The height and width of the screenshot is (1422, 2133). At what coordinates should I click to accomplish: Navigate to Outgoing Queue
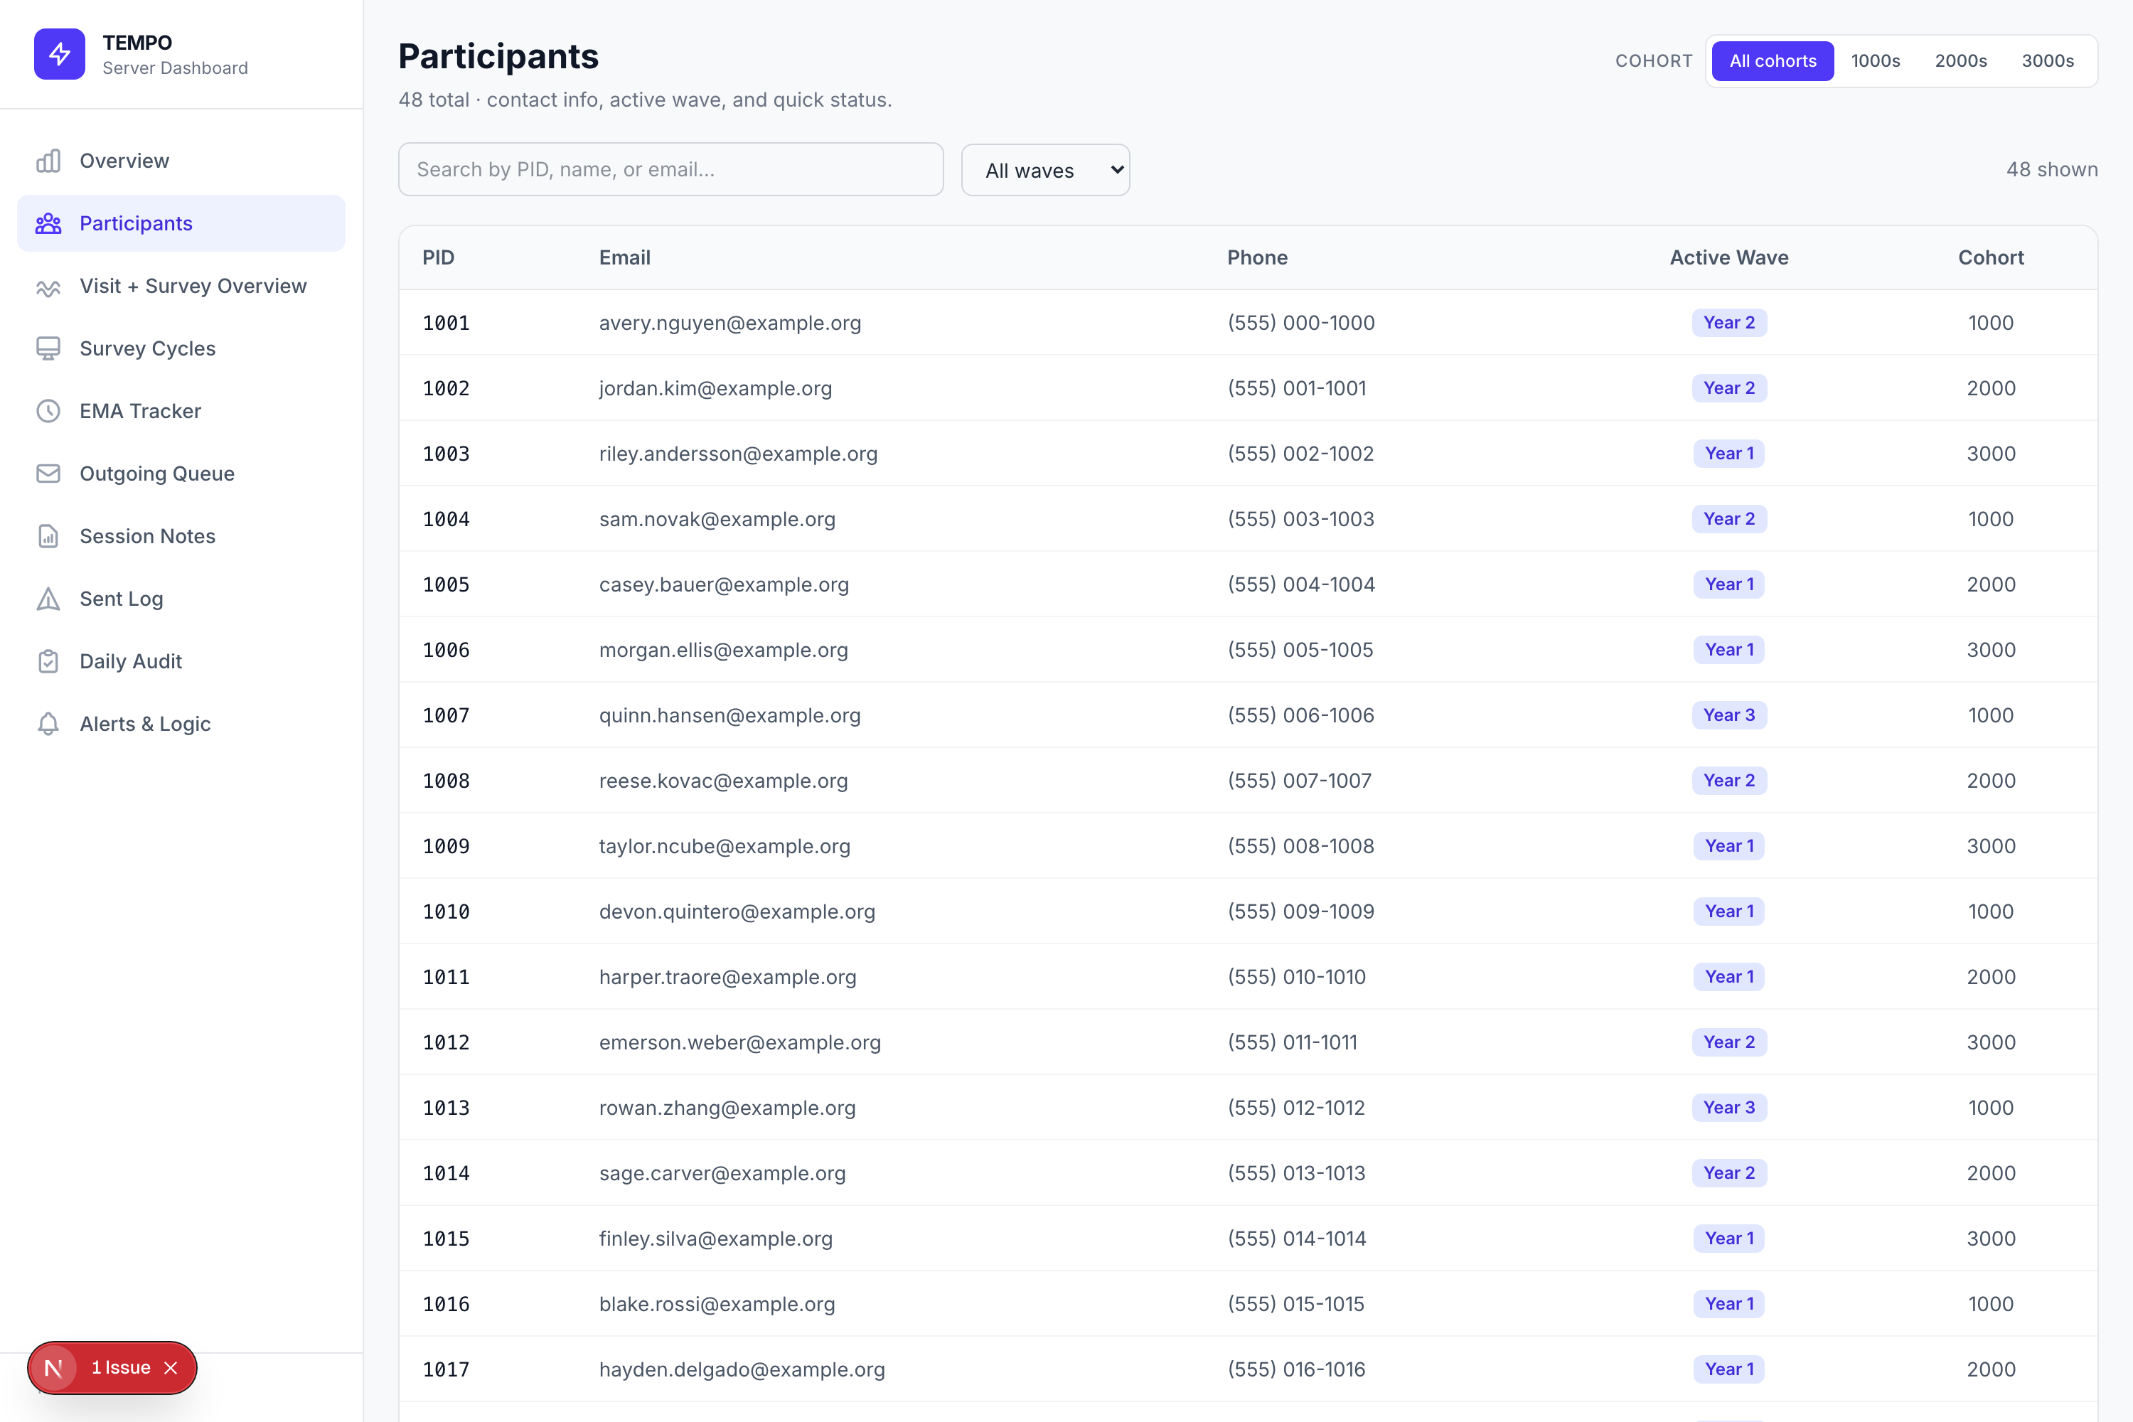click(x=181, y=474)
